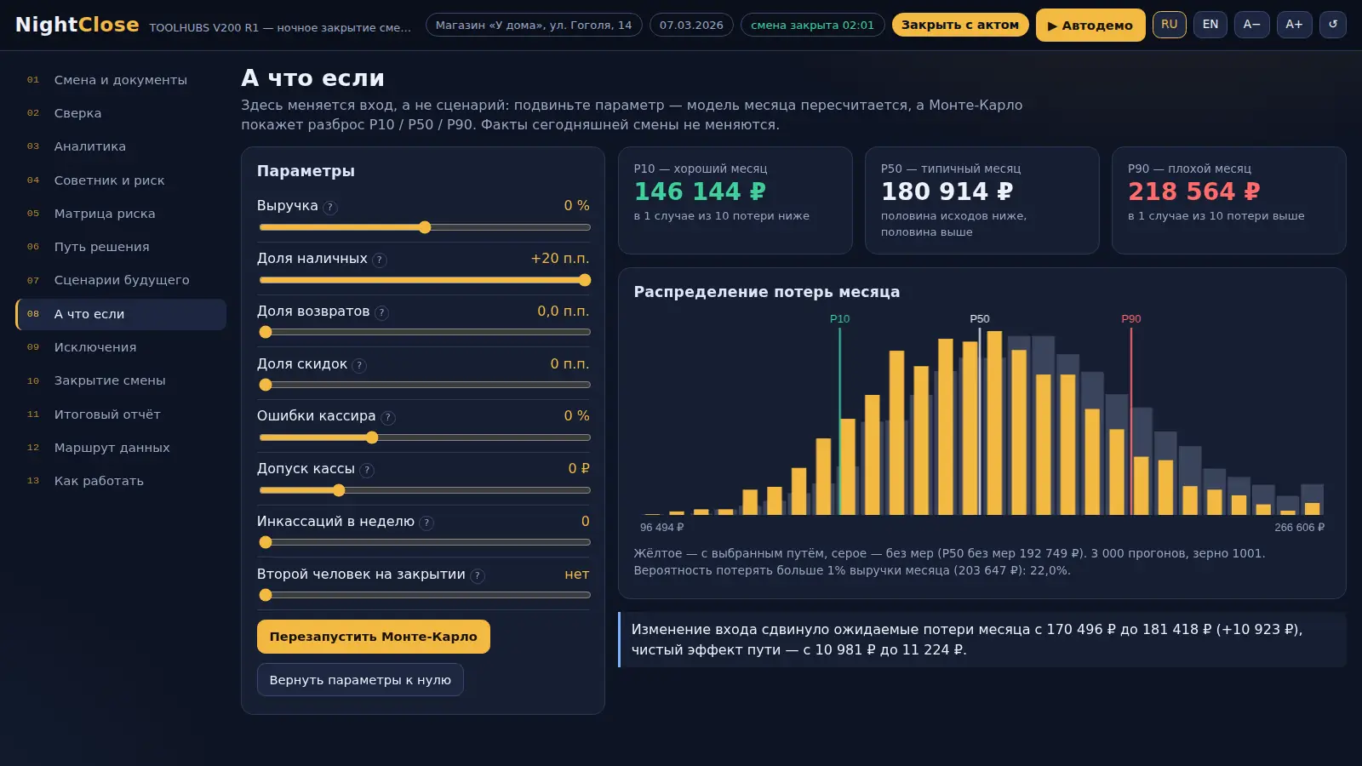Click Закрыть с актом button
This screenshot has height=766, width=1362.
click(960, 25)
